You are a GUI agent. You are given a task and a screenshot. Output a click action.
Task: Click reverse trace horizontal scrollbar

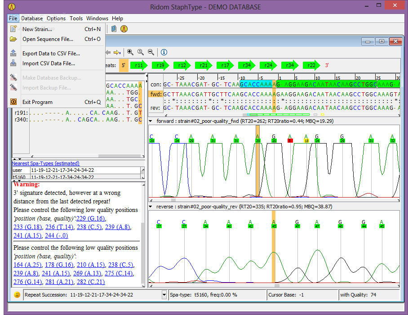coord(274,286)
